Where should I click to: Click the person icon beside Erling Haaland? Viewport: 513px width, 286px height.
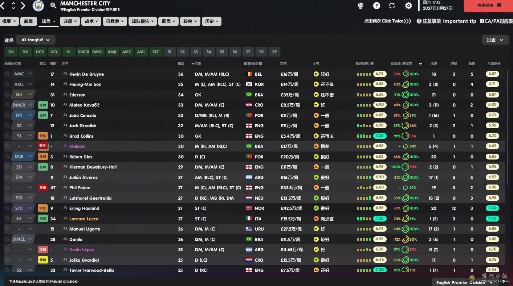pos(65,208)
